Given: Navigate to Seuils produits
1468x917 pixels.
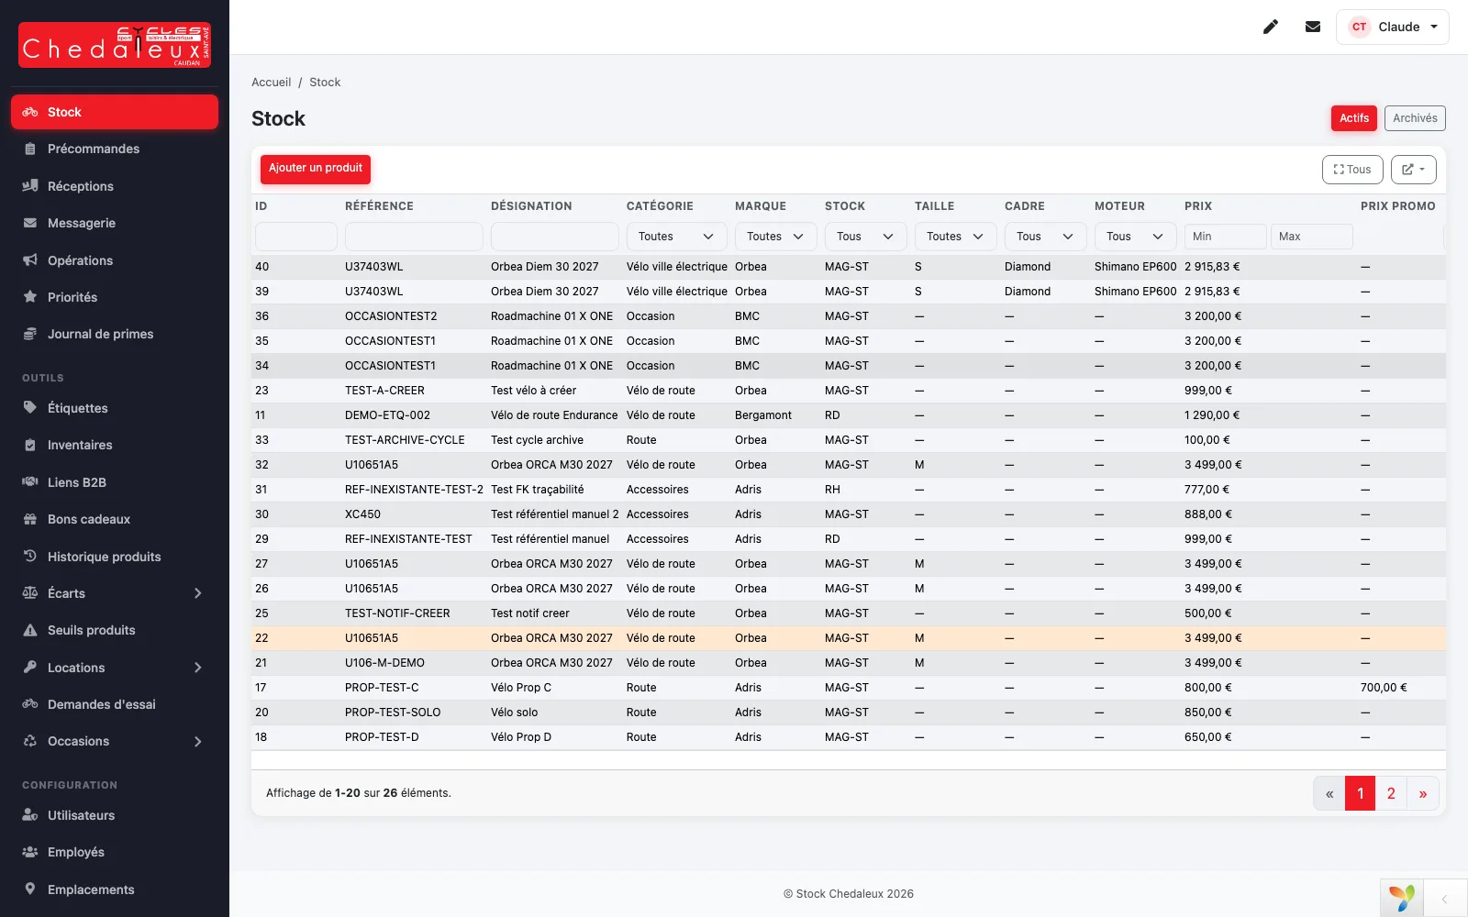Looking at the screenshot, I should (115, 630).
